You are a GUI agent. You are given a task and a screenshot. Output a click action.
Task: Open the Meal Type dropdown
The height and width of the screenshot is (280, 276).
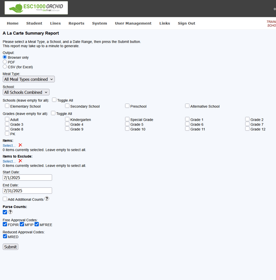[28, 79]
